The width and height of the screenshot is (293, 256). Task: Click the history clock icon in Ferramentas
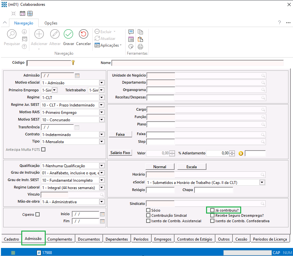131,46
